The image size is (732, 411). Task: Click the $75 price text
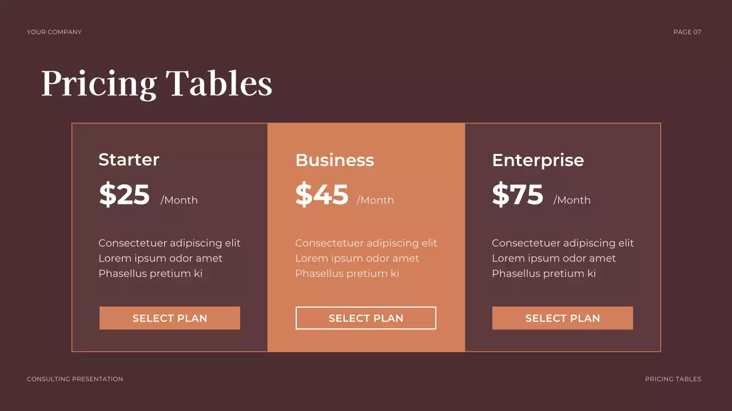(x=518, y=195)
